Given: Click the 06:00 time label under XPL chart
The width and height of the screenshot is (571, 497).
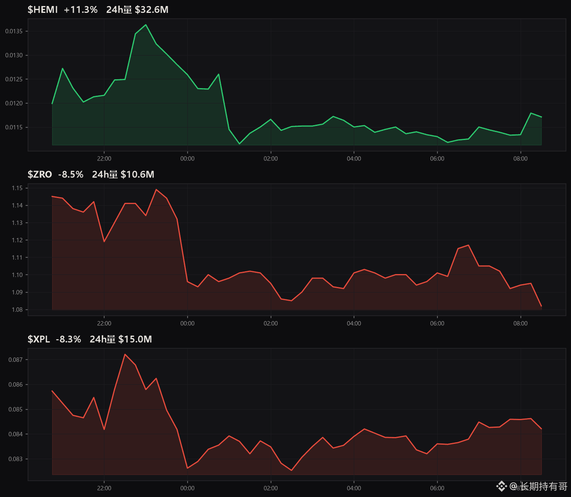Looking at the screenshot, I should pyautogui.click(x=437, y=488).
